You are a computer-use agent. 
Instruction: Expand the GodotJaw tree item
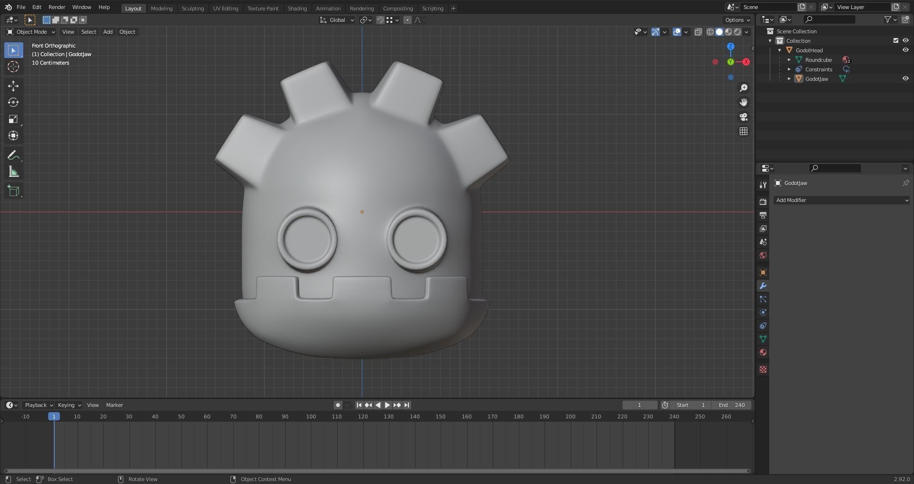[x=789, y=79]
